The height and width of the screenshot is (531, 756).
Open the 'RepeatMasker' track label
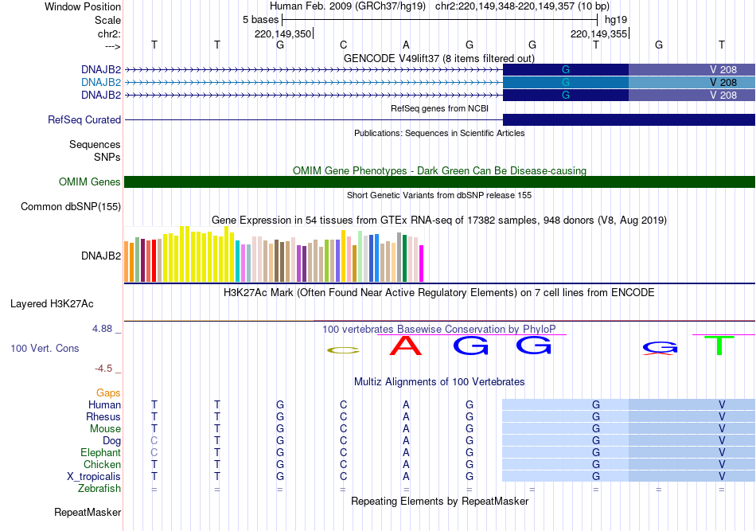pyautogui.click(x=88, y=512)
